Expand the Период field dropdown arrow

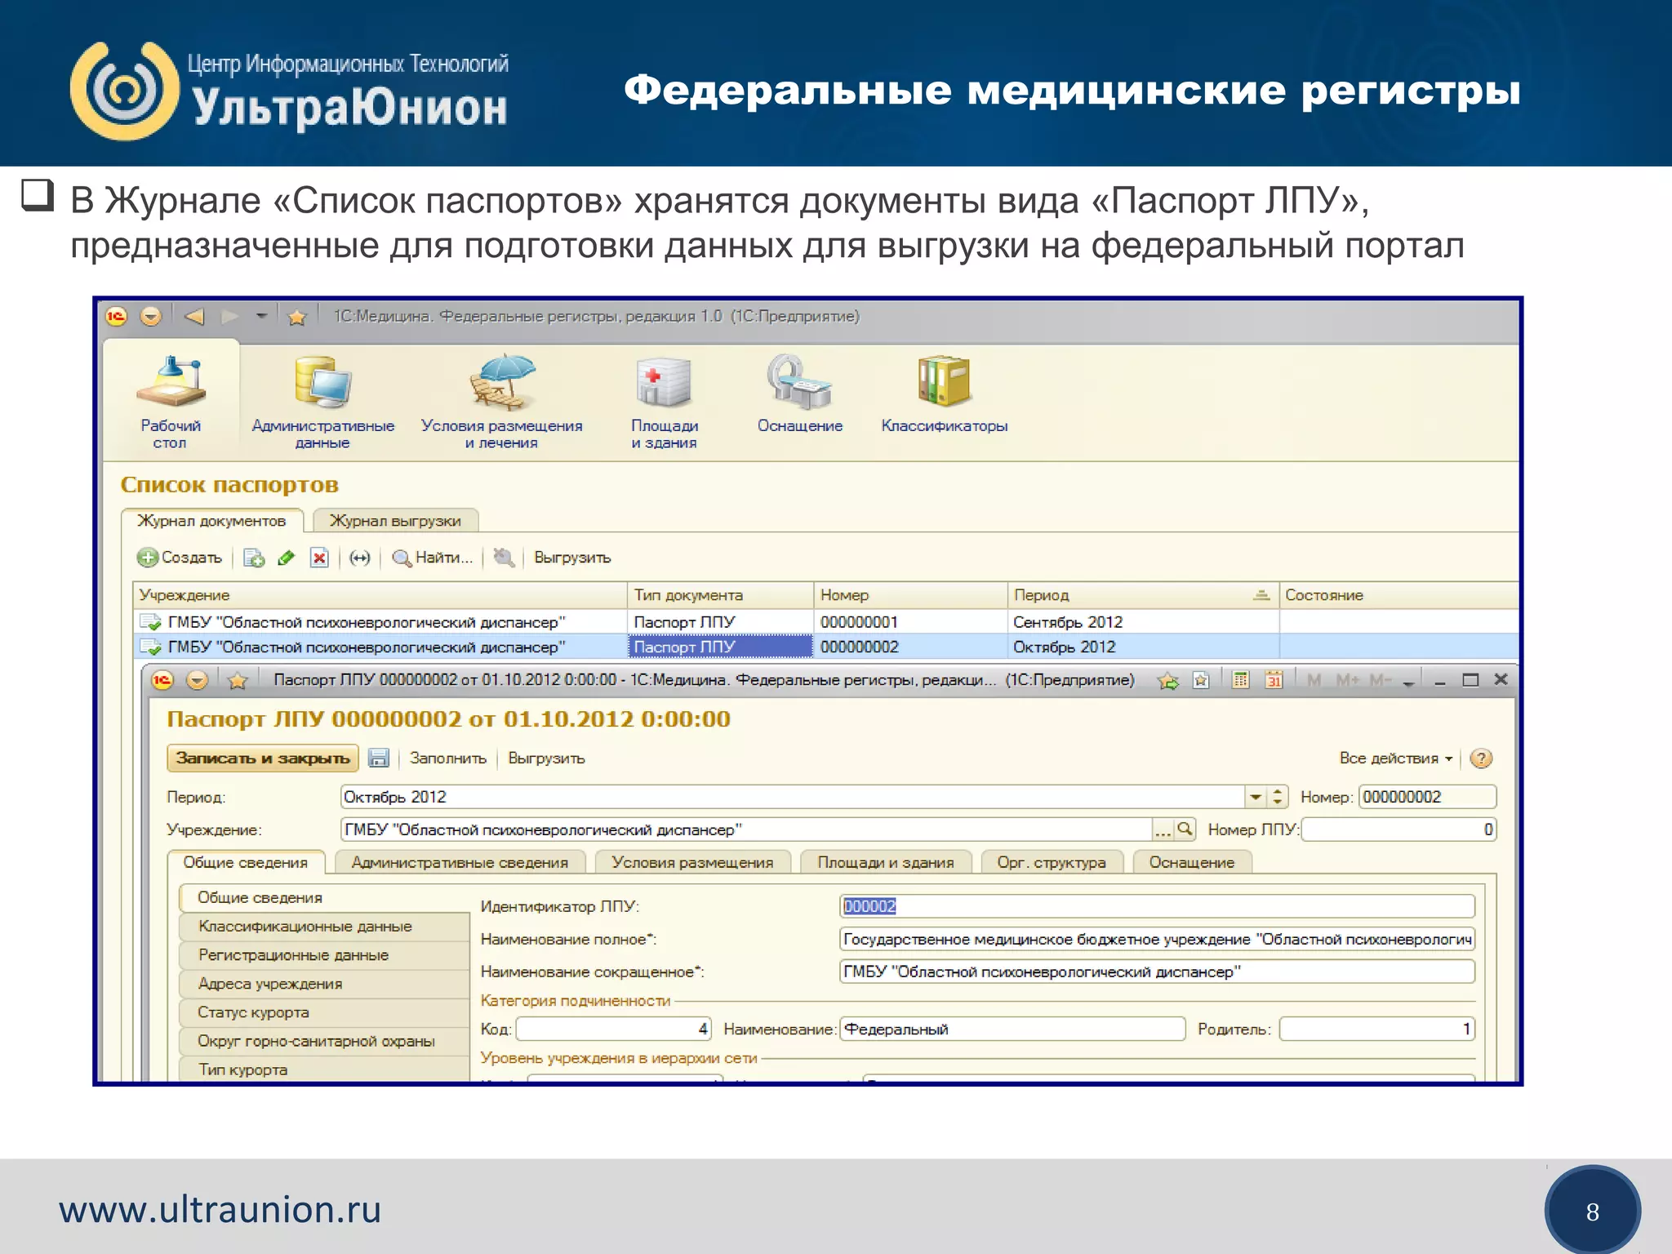(1256, 797)
